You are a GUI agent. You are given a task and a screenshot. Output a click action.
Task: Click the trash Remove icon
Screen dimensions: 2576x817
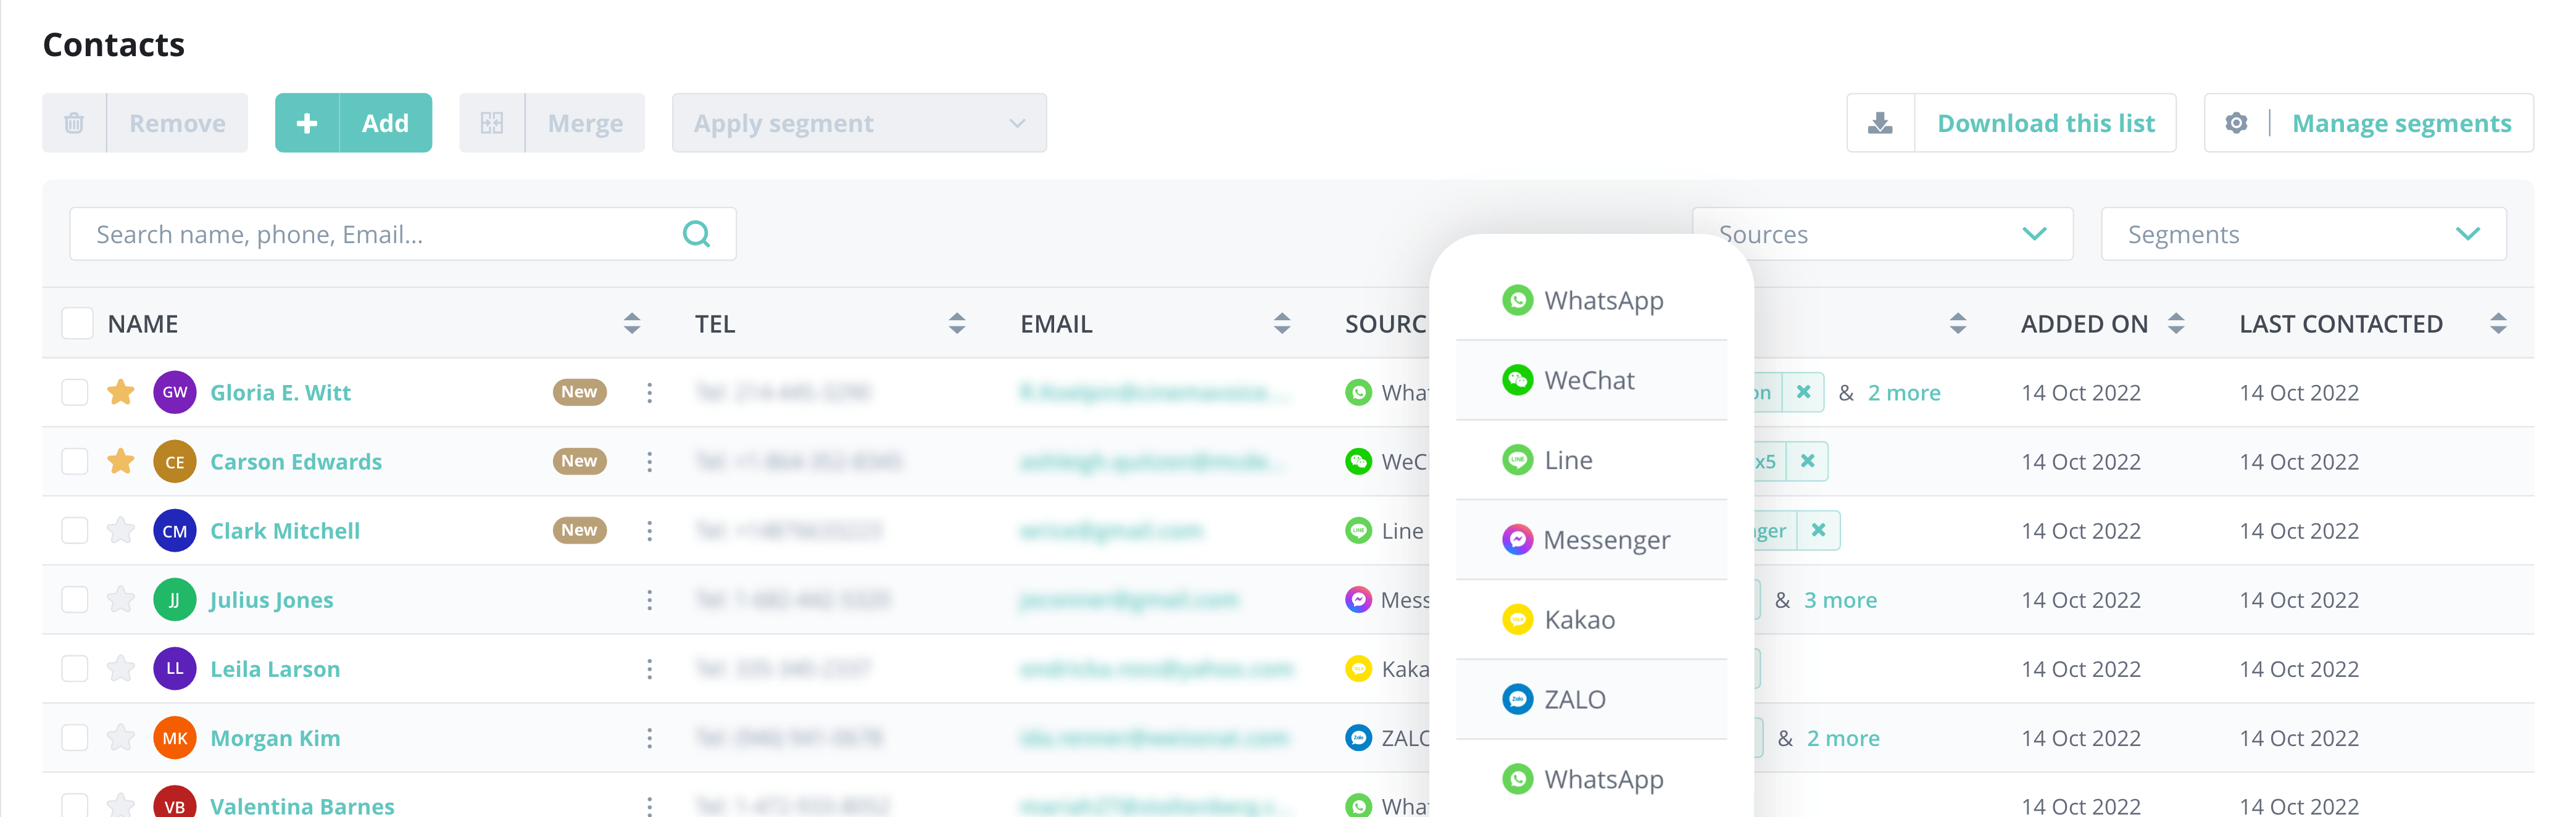click(x=74, y=123)
